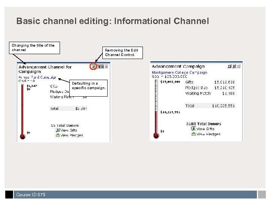Follow the View Pledges link under 3185 Total Donors

point(208,134)
